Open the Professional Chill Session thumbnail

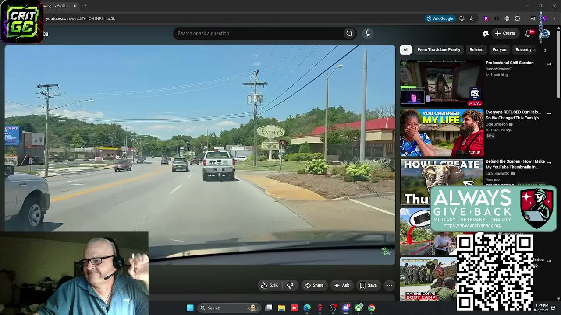coord(442,83)
